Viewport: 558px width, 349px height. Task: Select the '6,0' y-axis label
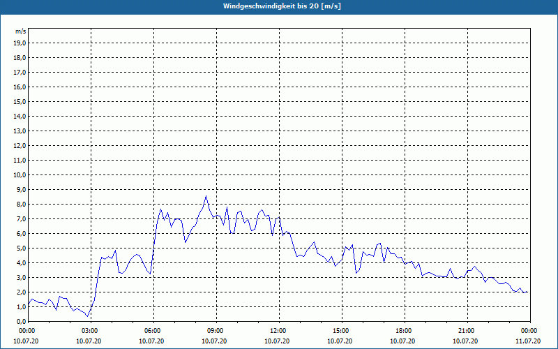tap(22, 234)
